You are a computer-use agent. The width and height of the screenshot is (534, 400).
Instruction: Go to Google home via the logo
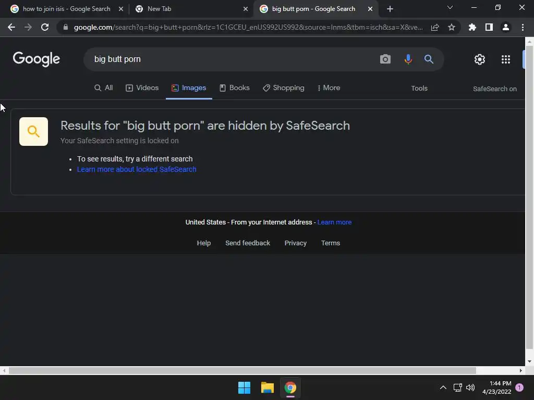pyautogui.click(x=37, y=59)
